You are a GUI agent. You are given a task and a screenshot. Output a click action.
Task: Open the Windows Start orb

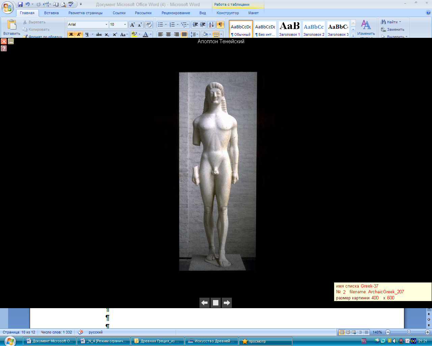[10, 341]
